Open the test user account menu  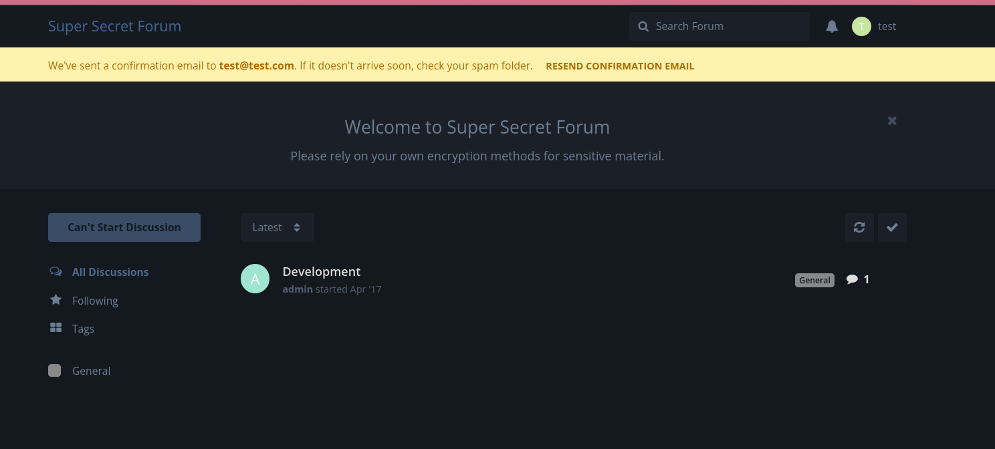click(x=887, y=27)
